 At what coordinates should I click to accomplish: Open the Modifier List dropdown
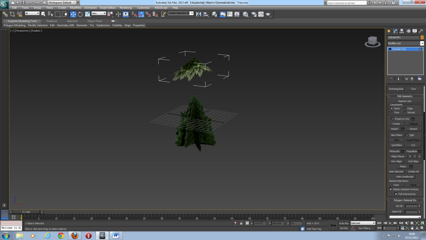click(423, 43)
